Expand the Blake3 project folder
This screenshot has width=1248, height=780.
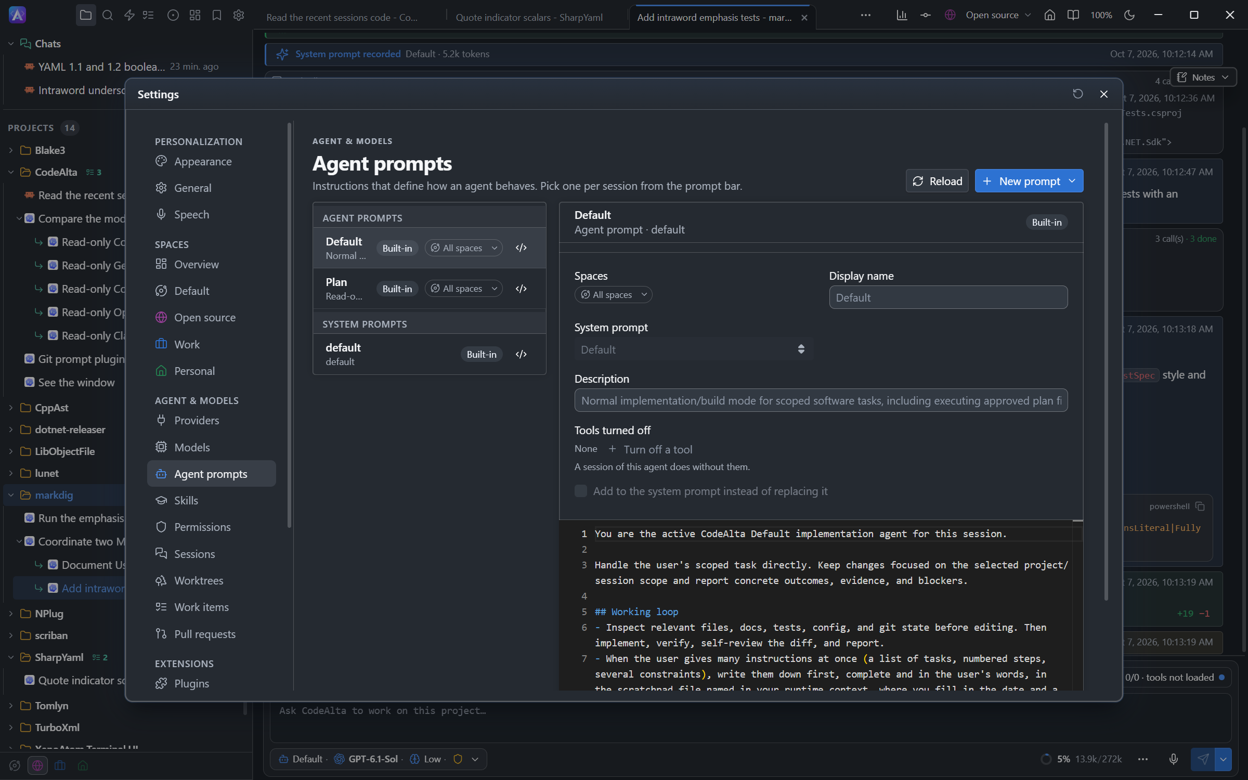10,150
